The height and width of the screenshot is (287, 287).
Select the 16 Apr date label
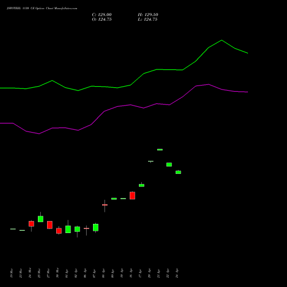[131, 273]
